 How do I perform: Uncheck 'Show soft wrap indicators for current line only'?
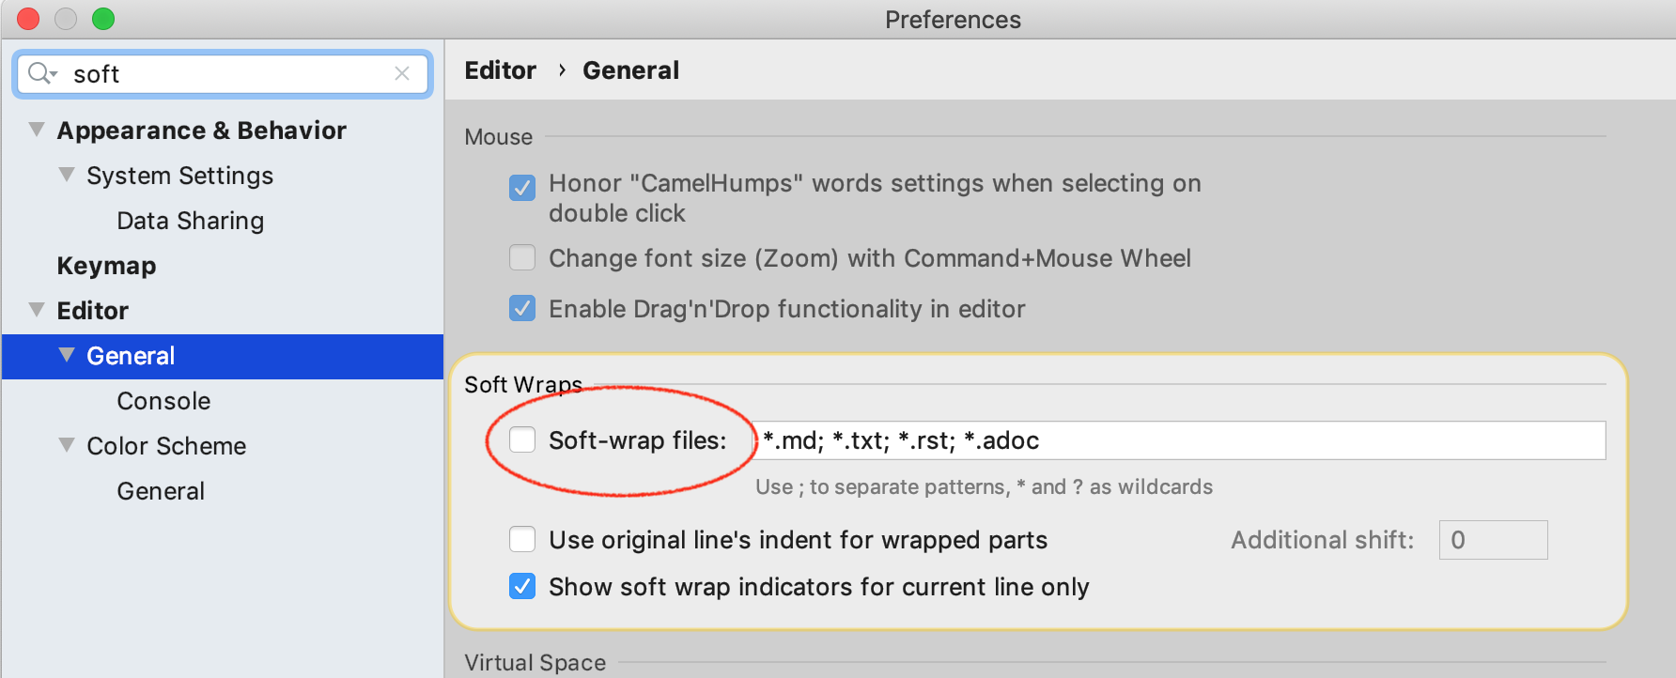point(522,586)
